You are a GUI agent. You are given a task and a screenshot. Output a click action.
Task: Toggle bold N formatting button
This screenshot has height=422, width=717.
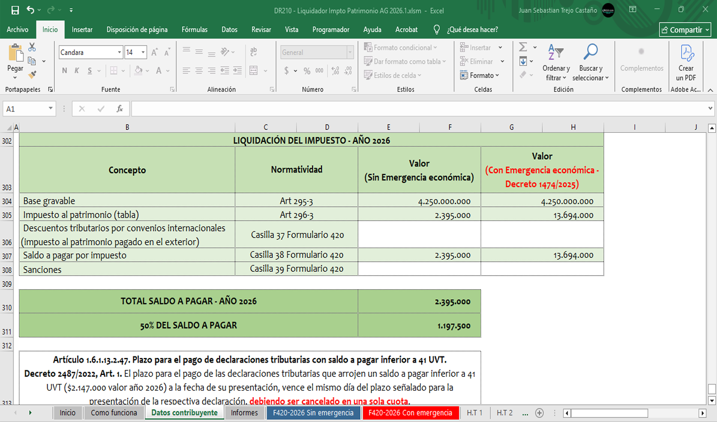[64, 71]
